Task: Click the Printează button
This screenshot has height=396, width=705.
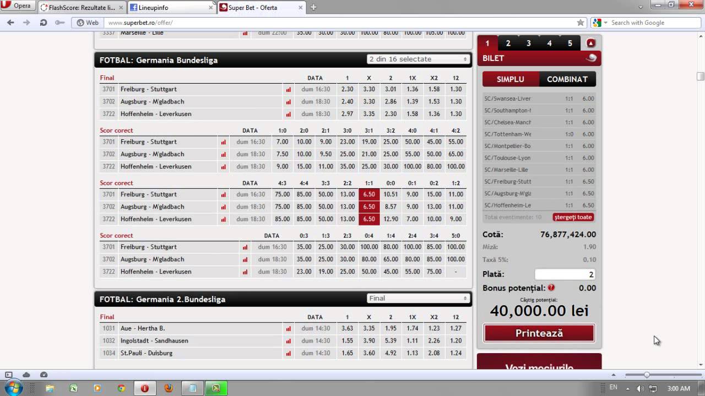Action: click(x=539, y=333)
